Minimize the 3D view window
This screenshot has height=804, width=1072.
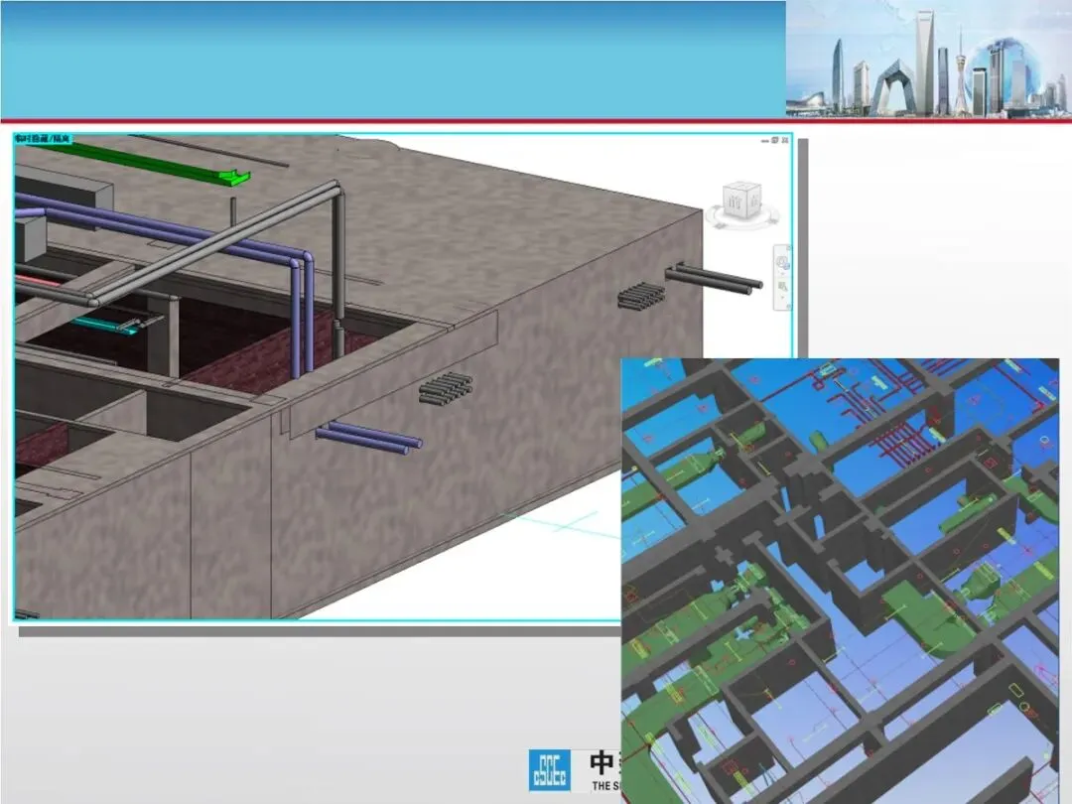click(765, 141)
